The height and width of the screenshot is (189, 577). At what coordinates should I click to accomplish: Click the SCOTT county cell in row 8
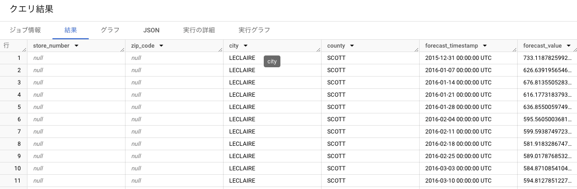click(x=370, y=144)
